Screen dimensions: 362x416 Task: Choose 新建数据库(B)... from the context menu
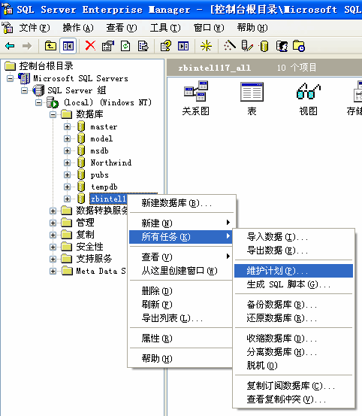point(182,203)
